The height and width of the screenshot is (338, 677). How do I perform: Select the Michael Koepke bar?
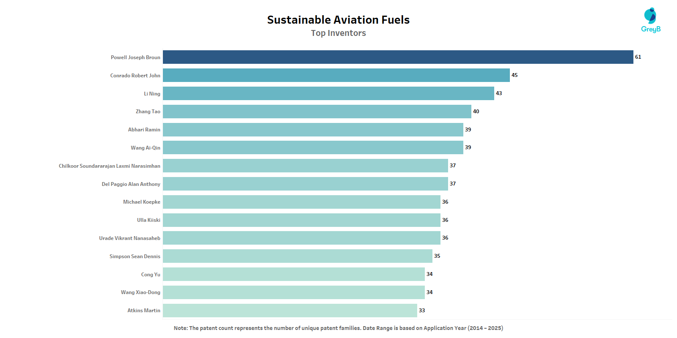click(301, 202)
